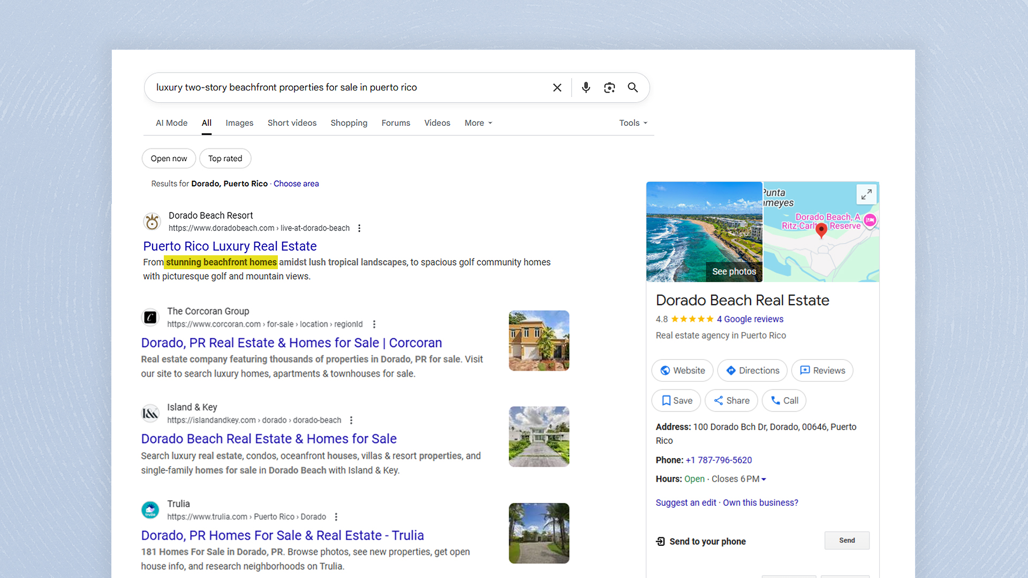Open the More search categories dropdown
The width and height of the screenshot is (1028, 578).
click(478, 123)
